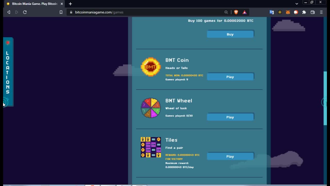330x186 pixels.
Task: Click the Buy button for 100 games
Action: tap(230, 34)
